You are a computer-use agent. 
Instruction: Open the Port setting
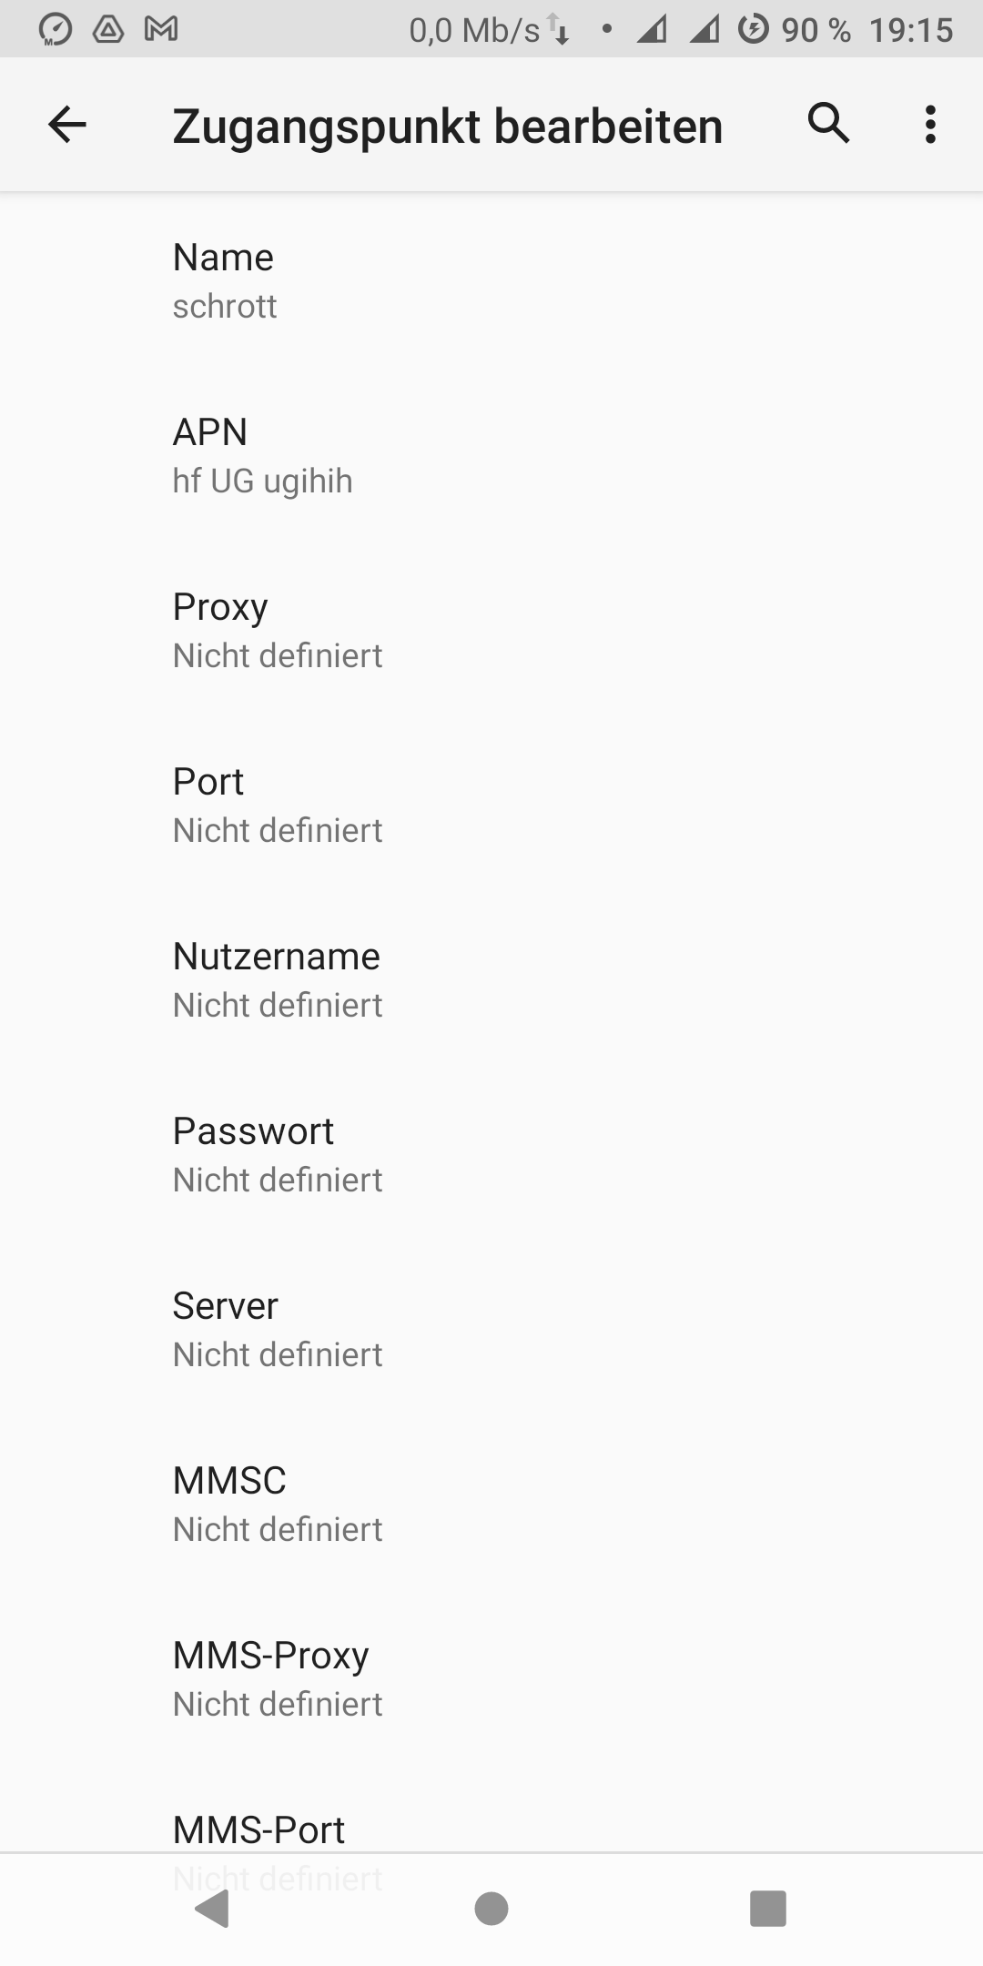pos(491,805)
